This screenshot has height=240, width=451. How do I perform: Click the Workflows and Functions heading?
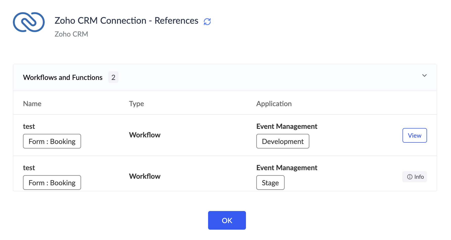[x=63, y=77]
